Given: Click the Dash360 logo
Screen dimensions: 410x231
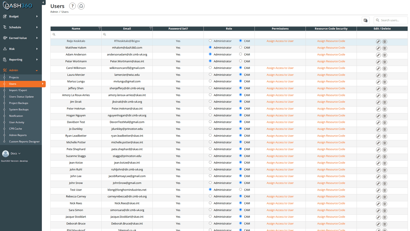Looking at the screenshot, I should point(18,6).
